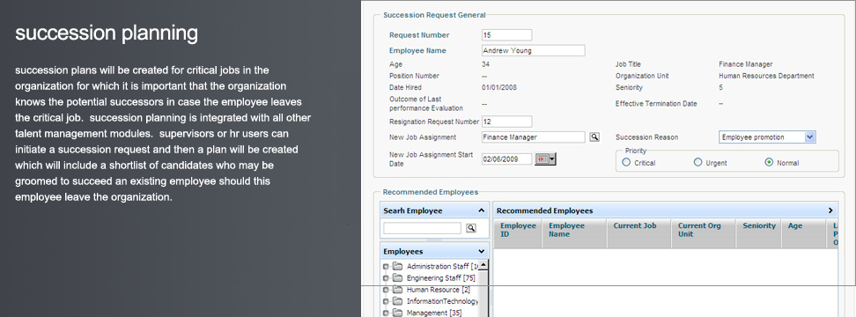Click the InformationTechnology folder icon
Viewport: 856px width, 317px height.
click(x=397, y=301)
